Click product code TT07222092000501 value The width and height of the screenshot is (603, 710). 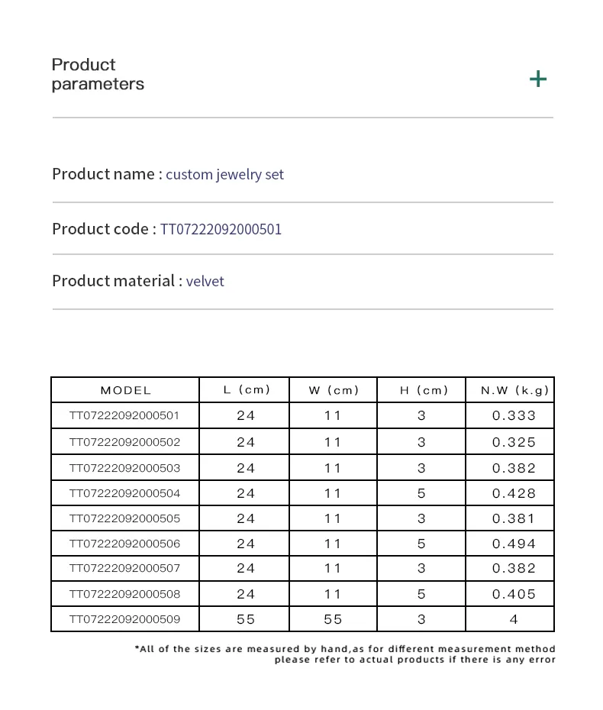tap(221, 229)
